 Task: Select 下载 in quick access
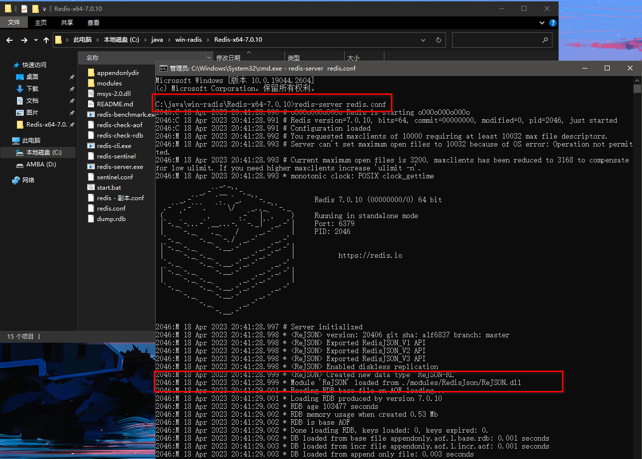tap(32, 88)
